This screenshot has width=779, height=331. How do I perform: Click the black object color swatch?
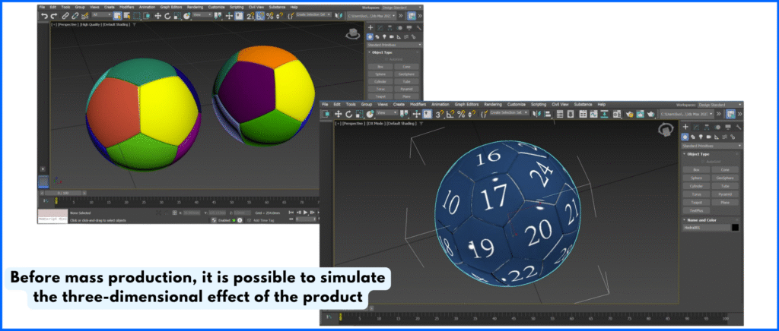tap(735, 227)
